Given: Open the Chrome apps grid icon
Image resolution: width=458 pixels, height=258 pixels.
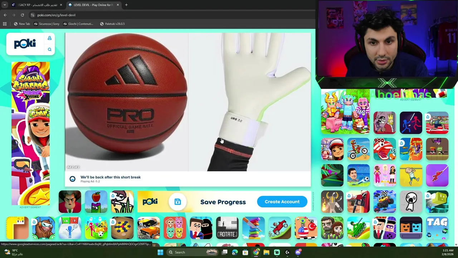Looking at the screenshot, I should coord(5,24).
